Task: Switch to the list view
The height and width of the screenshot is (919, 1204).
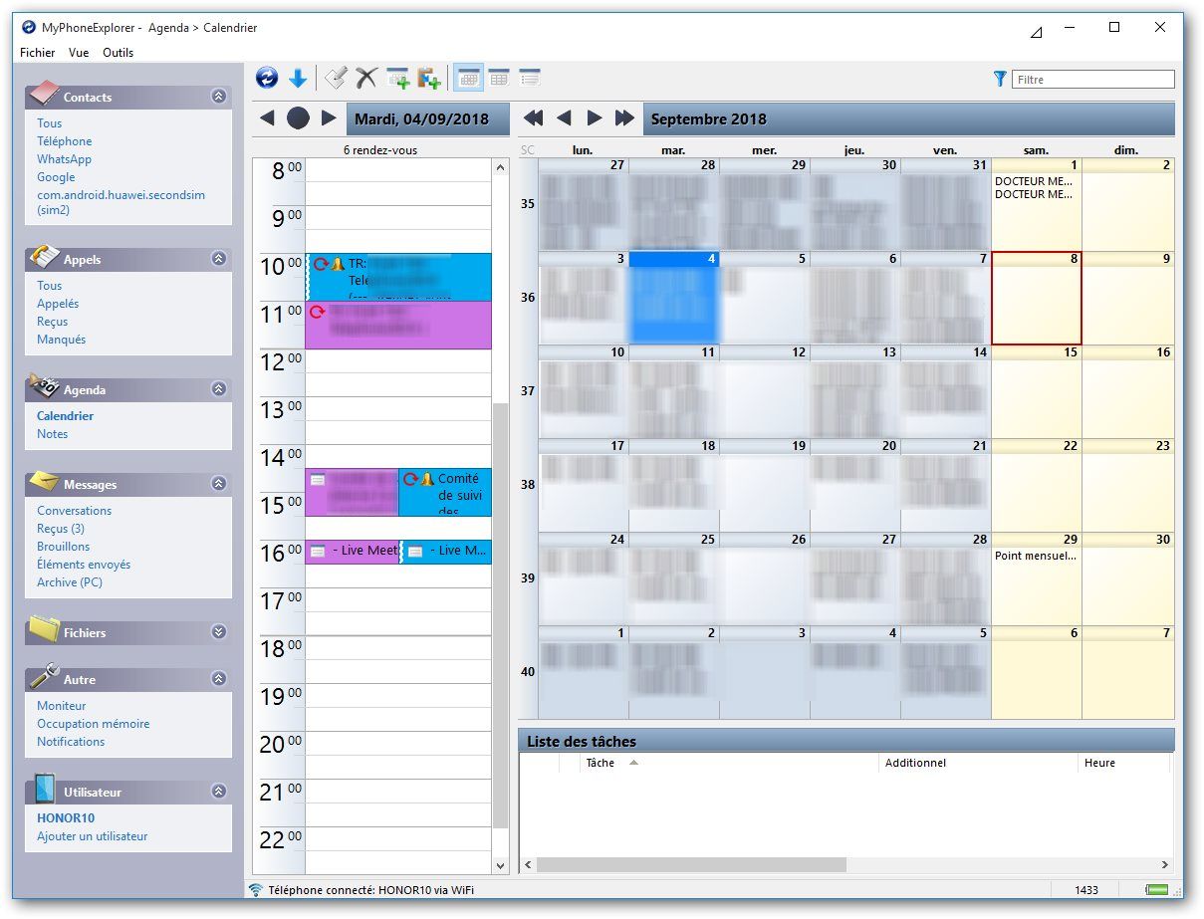Action: pyautogui.click(x=530, y=78)
